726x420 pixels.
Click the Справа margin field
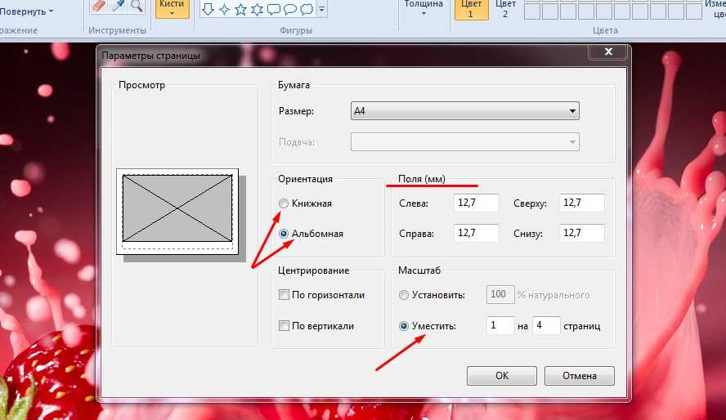point(477,233)
